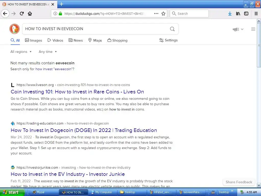Open the Desktop folder taskbar item
The image size is (261, 196).
tap(132, 192)
